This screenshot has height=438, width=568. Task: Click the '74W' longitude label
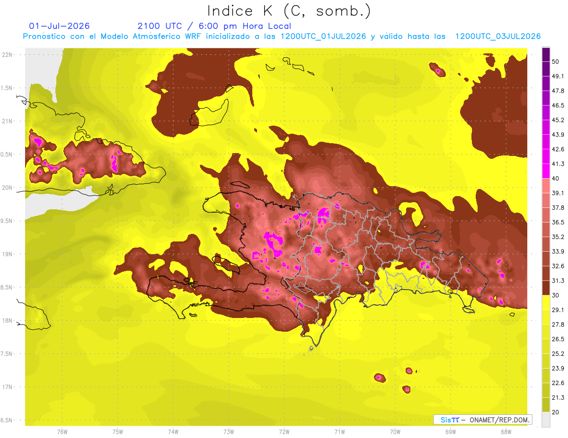(x=173, y=432)
